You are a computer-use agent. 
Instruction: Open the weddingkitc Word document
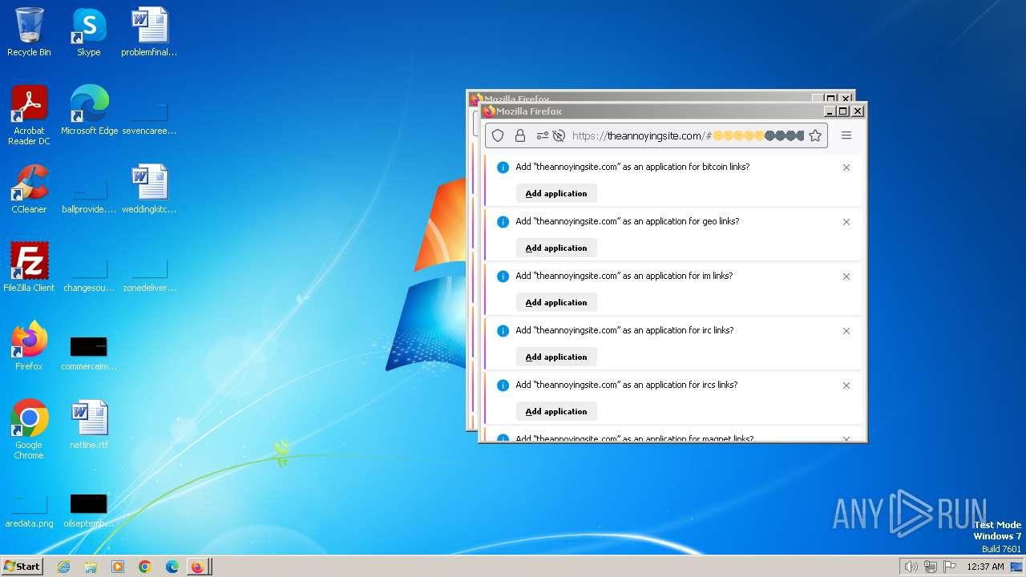click(149, 189)
